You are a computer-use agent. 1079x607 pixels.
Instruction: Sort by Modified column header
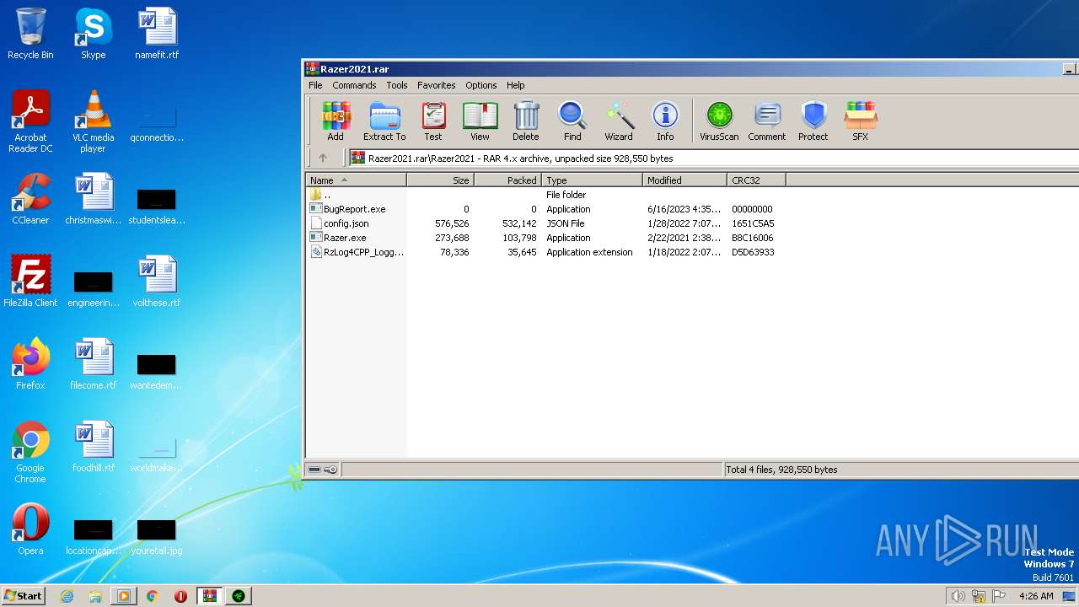684,180
